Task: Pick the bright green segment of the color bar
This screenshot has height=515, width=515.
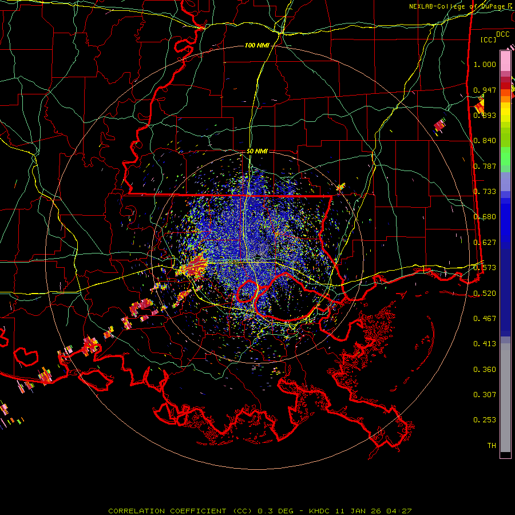Action: coord(505,156)
